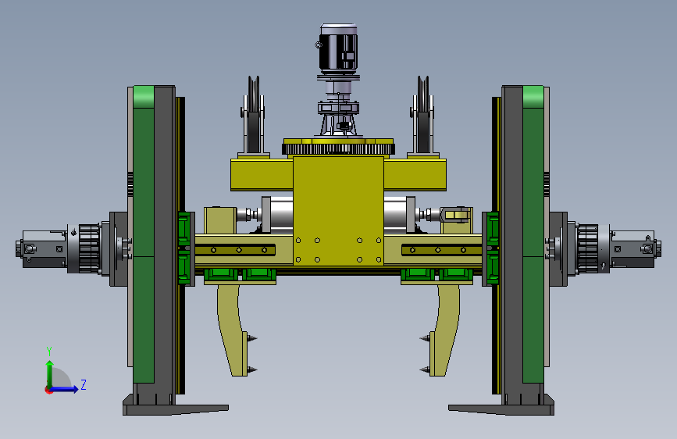Select the left grey base foot
This screenshot has height=439, width=677.
coord(175,409)
